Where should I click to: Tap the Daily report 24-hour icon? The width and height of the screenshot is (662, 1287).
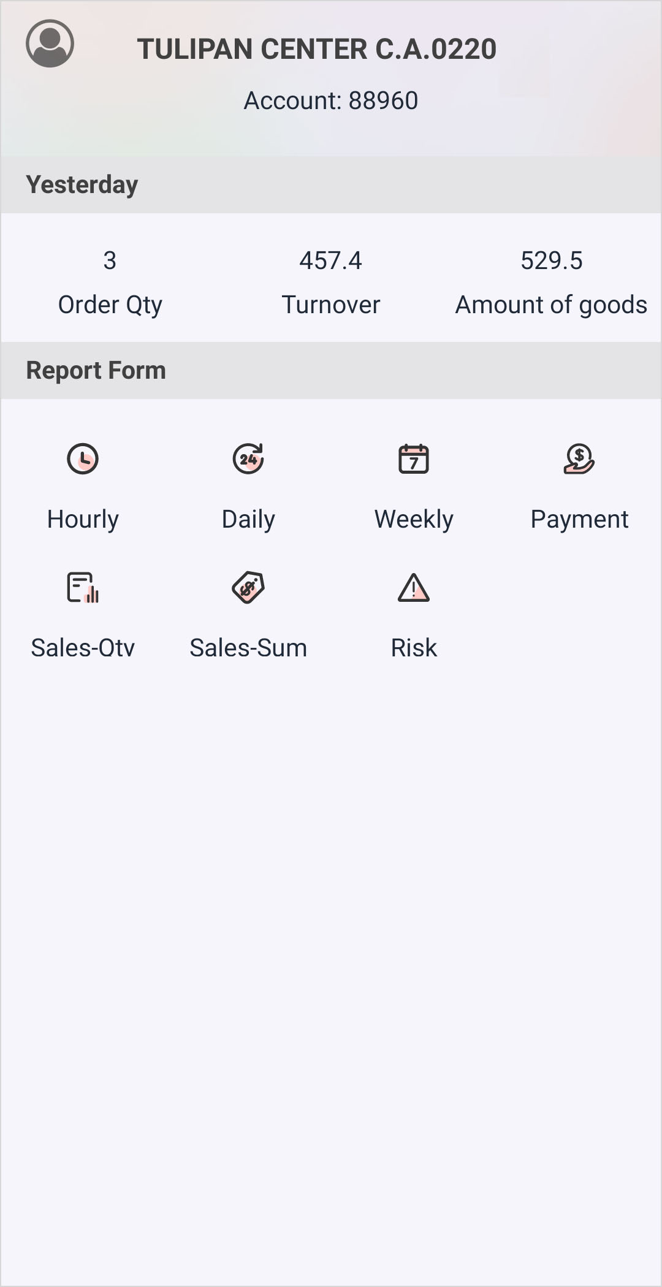coord(248,458)
